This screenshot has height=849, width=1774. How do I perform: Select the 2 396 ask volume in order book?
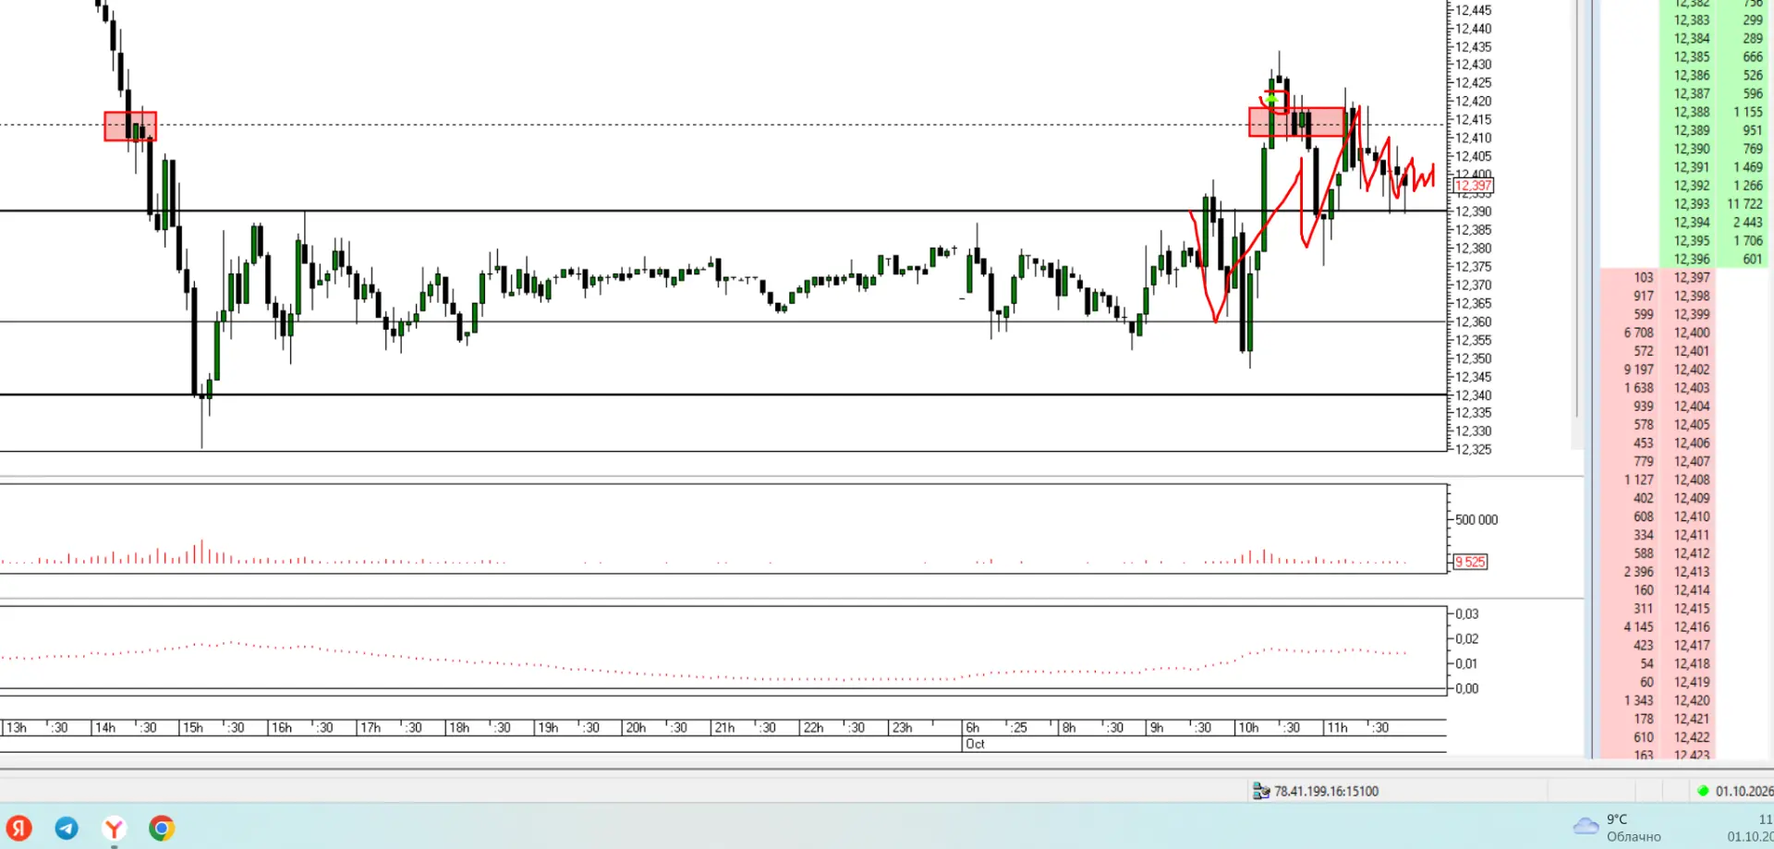tap(1638, 572)
